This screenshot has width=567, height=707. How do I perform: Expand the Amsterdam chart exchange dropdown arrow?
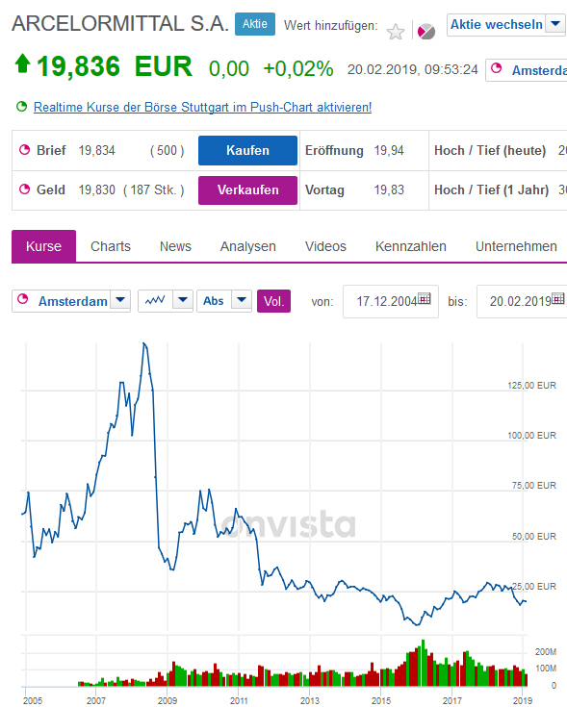coord(120,300)
